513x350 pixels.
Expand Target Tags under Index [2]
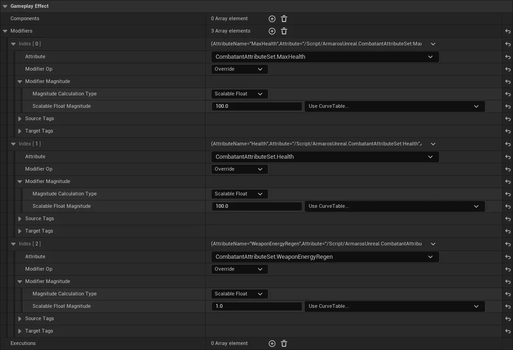[20, 331]
